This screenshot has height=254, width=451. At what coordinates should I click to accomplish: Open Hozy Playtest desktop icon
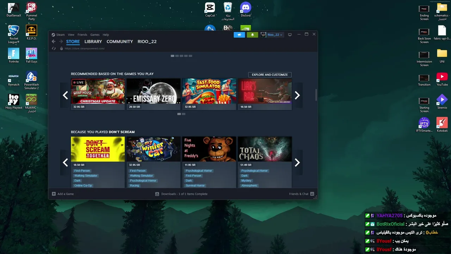pyautogui.click(x=14, y=102)
